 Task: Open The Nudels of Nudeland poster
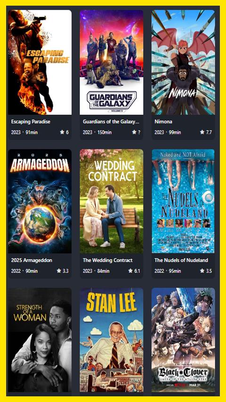[x=183, y=201]
